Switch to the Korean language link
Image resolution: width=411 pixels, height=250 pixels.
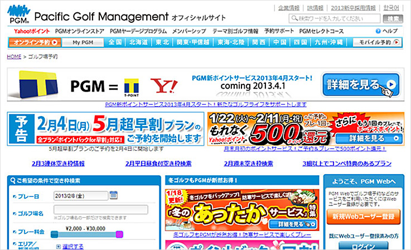coord(391,8)
